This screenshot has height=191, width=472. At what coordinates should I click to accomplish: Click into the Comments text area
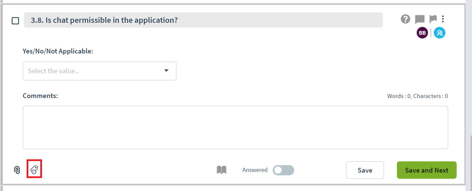tap(235, 127)
